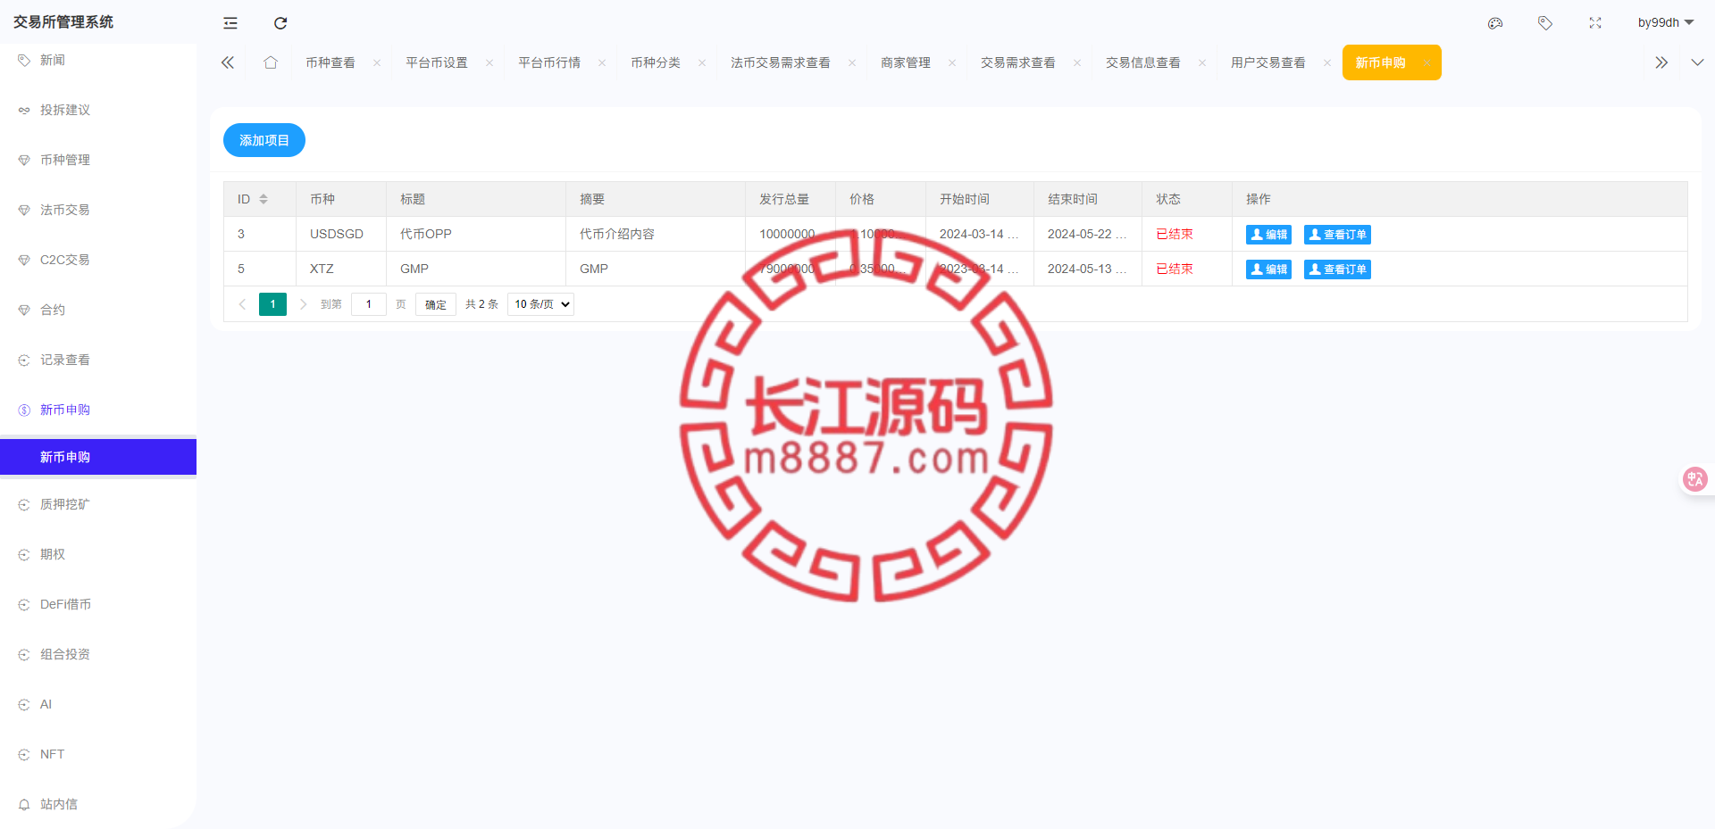Close the 交易需求查看 tab
The image size is (1715, 829).
point(1077,62)
